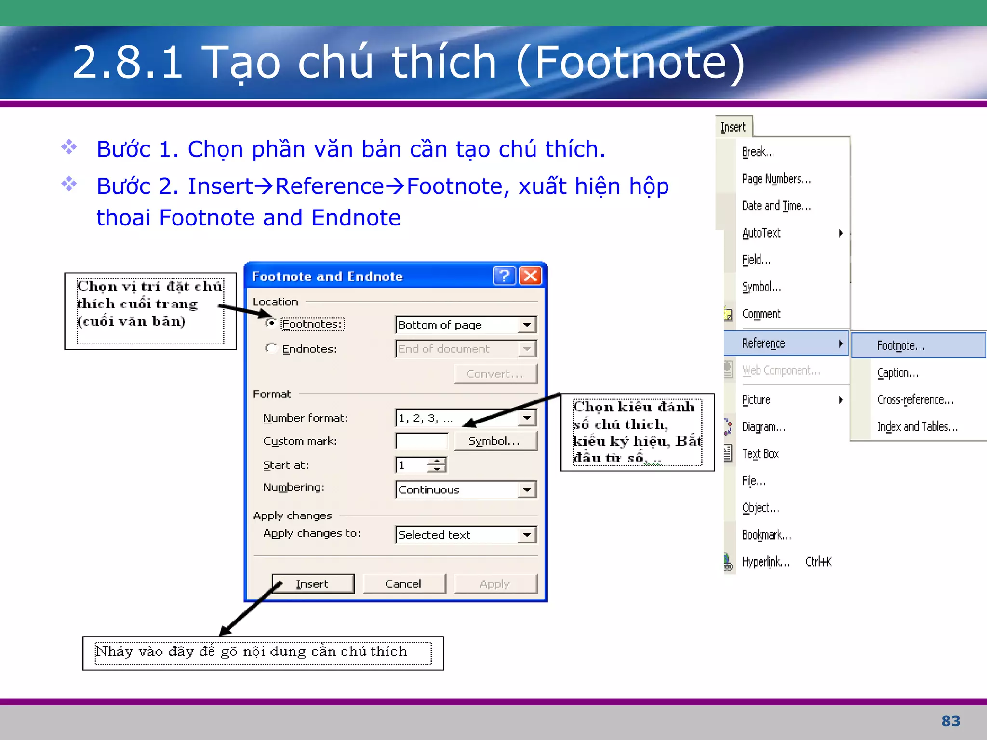Click the Apply button
Viewport: 987px width, 740px height.
495,584
